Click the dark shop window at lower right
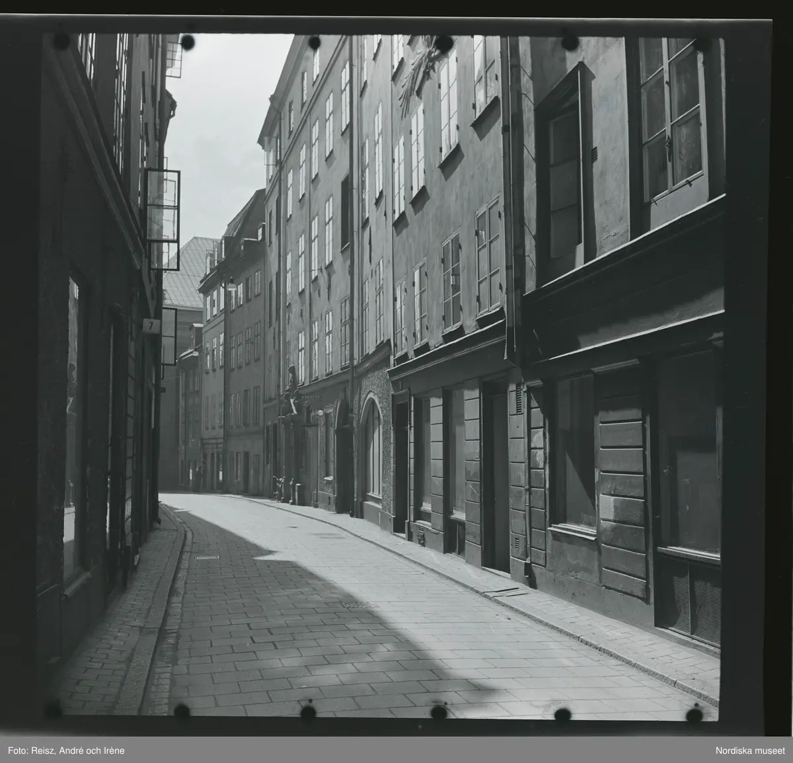793x763 pixels. coord(689,456)
